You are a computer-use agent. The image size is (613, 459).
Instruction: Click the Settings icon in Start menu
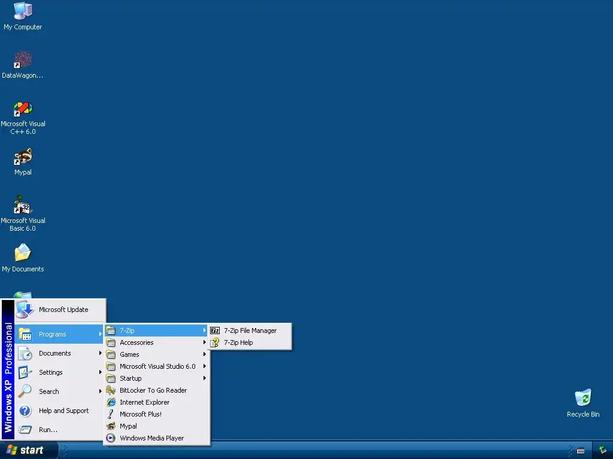[x=25, y=372]
